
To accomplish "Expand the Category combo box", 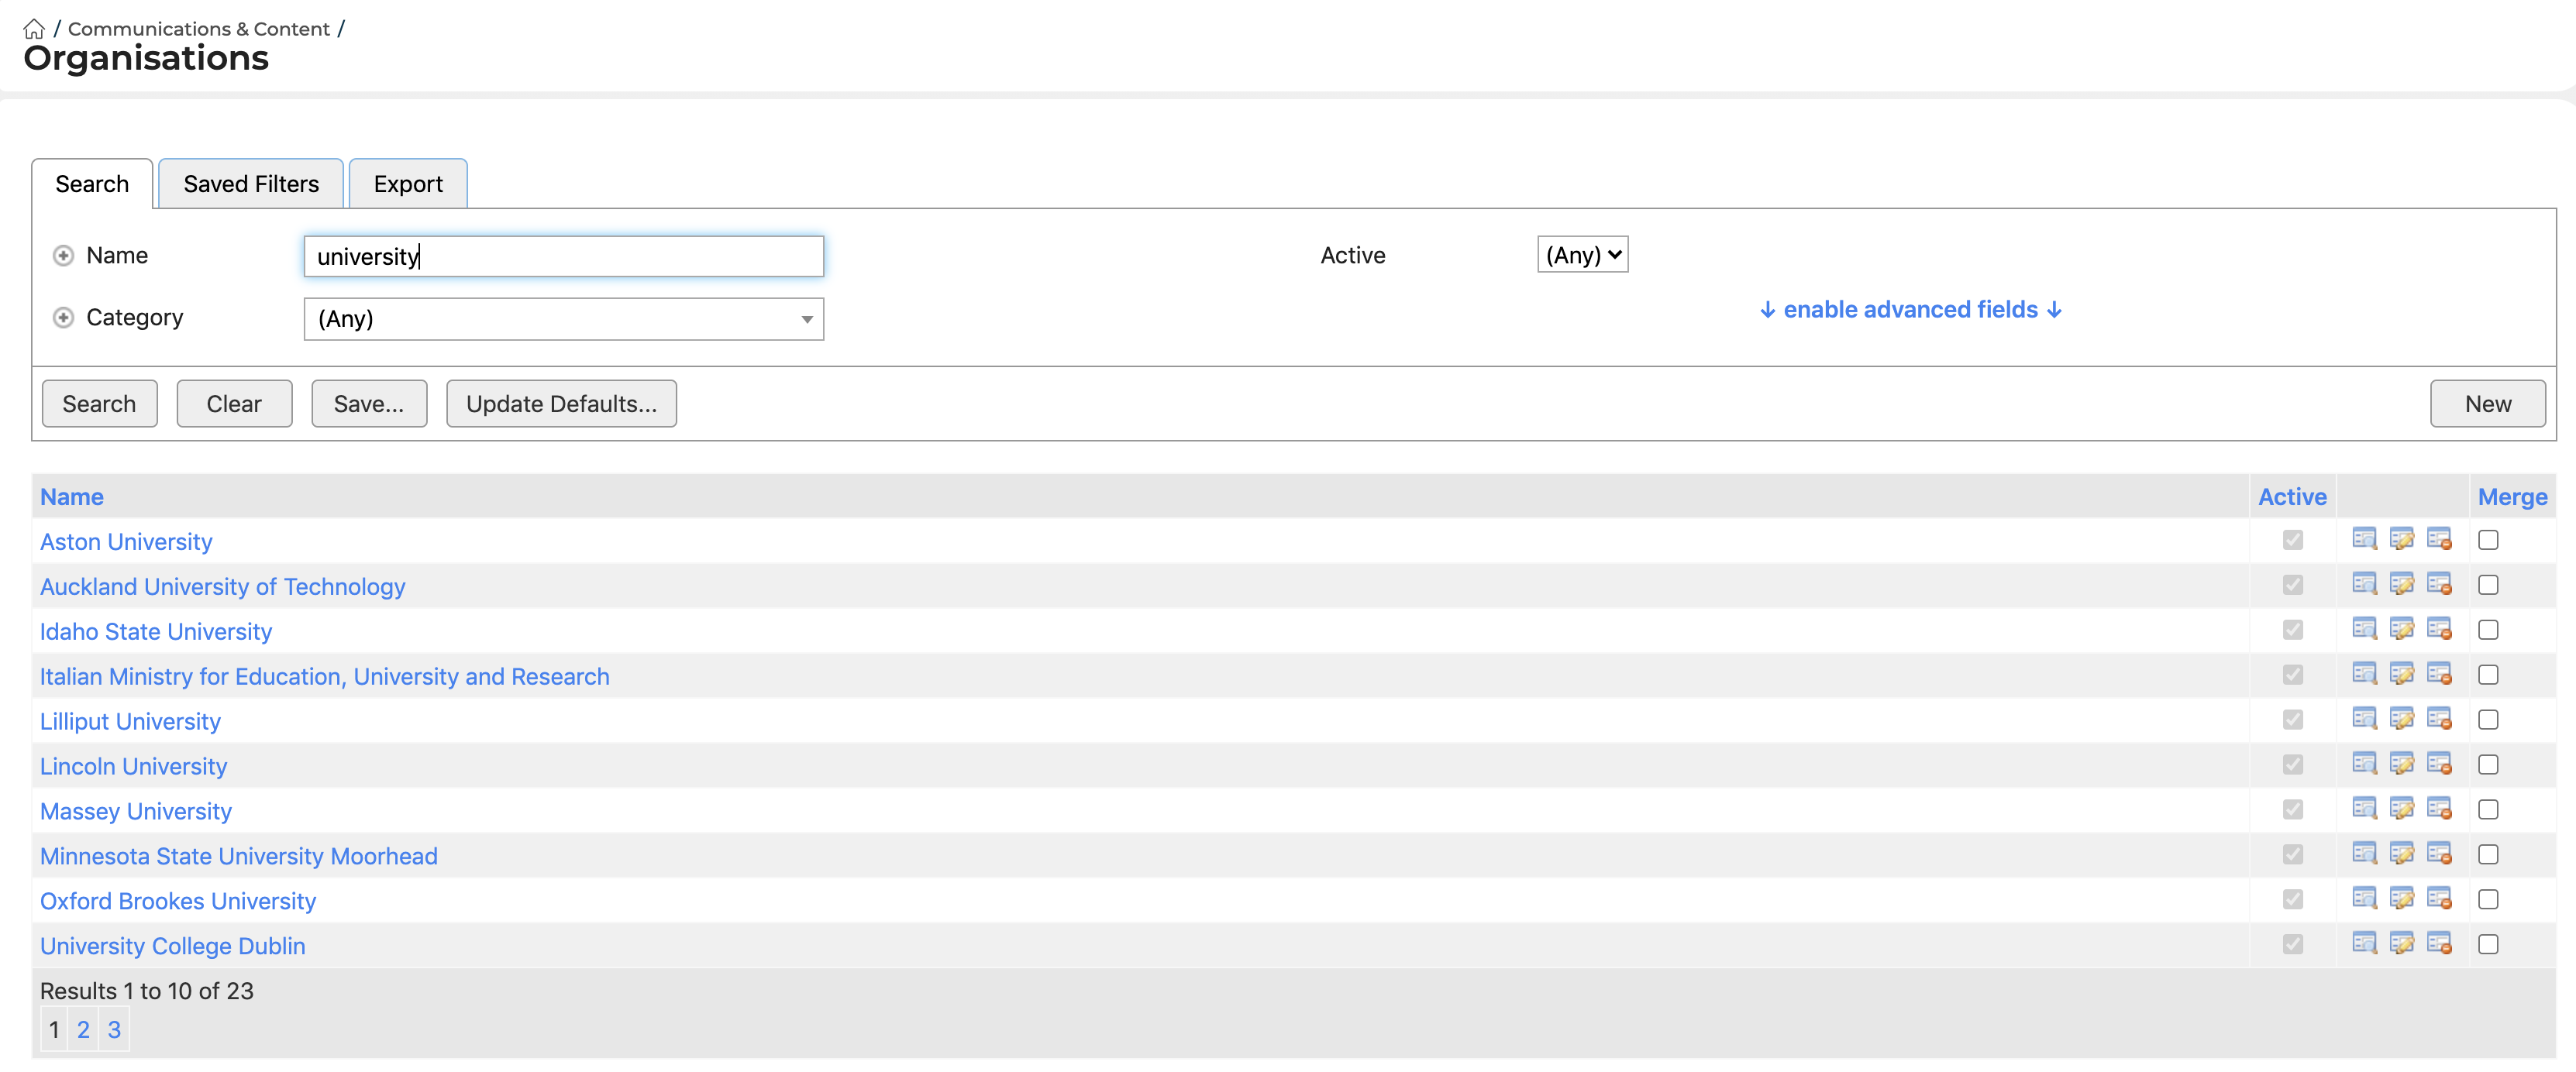I will click(563, 320).
